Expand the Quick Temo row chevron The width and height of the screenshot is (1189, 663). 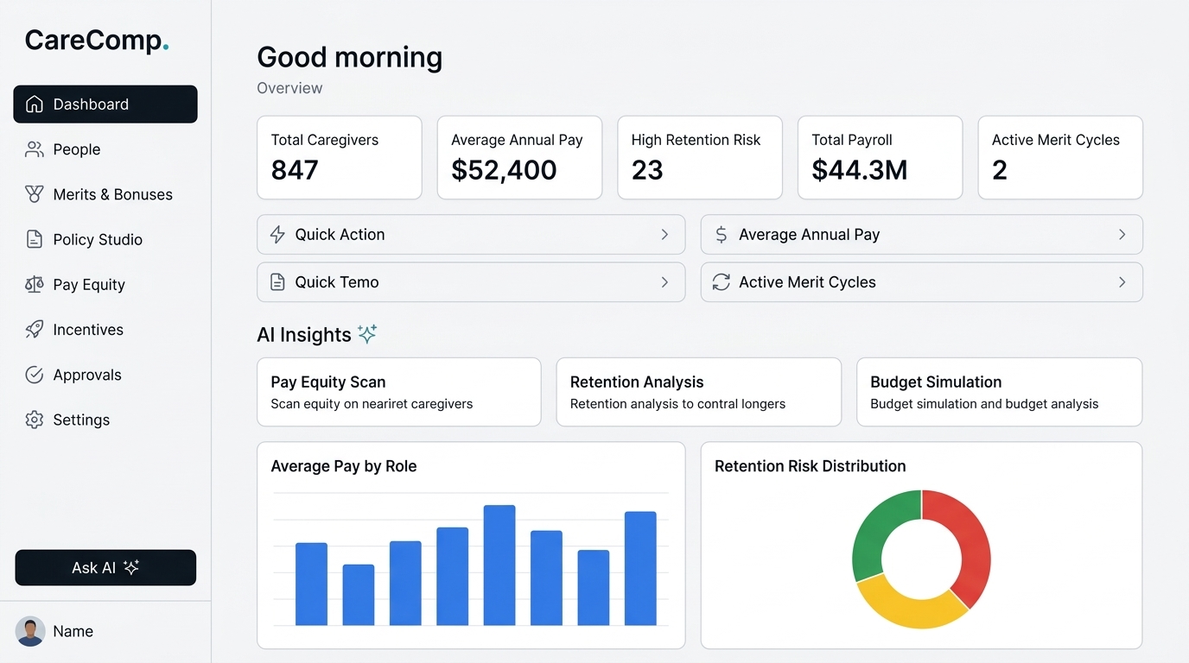click(664, 282)
